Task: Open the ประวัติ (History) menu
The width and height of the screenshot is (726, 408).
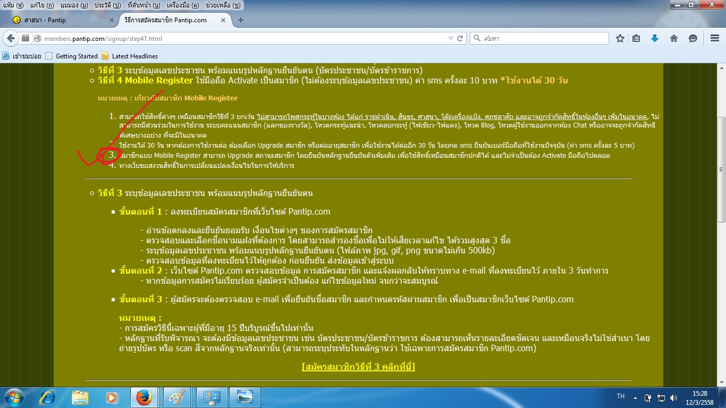Action: [x=108, y=5]
